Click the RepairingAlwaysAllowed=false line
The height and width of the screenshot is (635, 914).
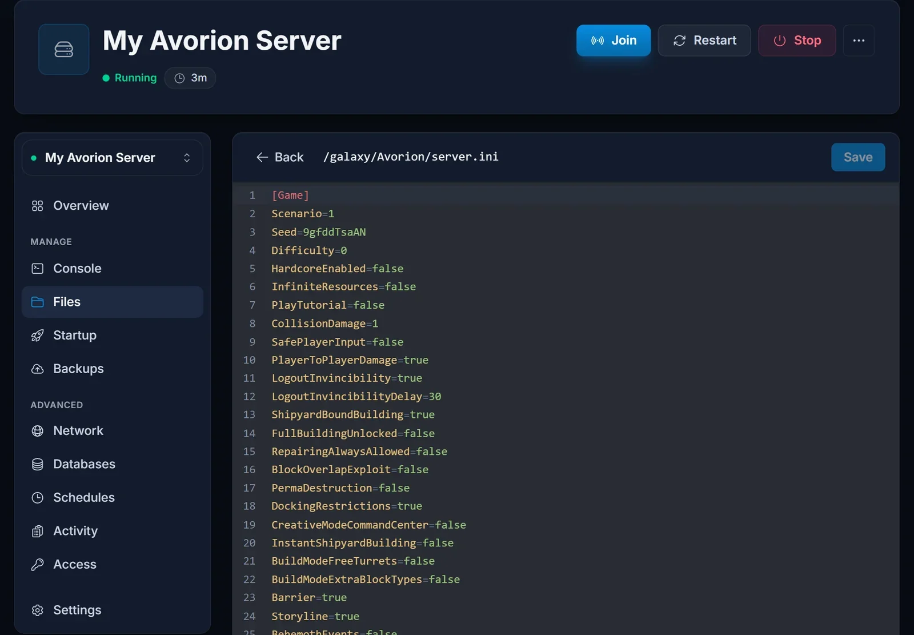tap(359, 452)
